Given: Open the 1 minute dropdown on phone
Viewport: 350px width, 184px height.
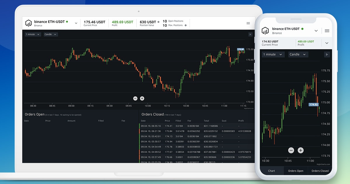Looking at the screenshot, I should pyautogui.click(x=273, y=54).
